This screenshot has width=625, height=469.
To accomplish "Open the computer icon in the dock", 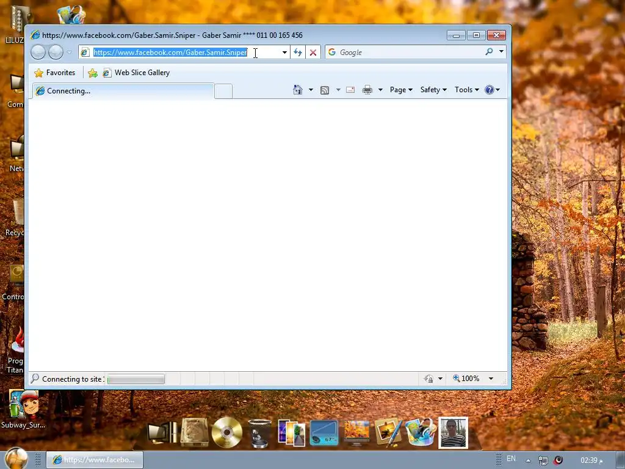I will [162, 433].
